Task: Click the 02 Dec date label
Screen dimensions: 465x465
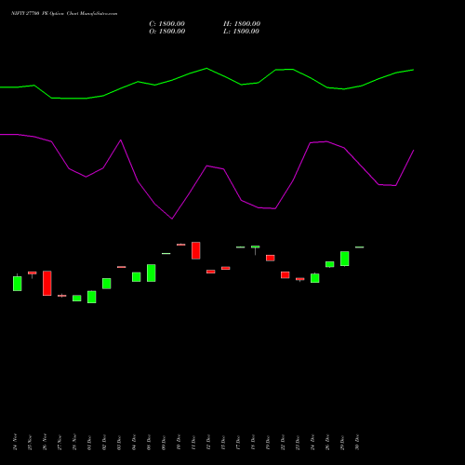Action: tap(104, 442)
